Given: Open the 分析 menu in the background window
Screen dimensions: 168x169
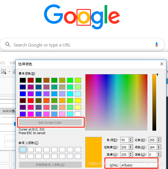Looking at the screenshot, I should [x=12, y=63].
